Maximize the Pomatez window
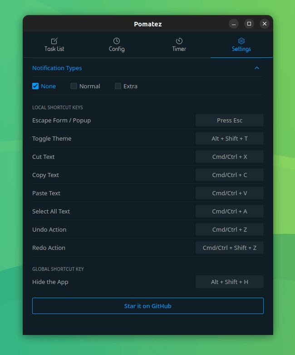This screenshot has height=355, width=295. click(x=249, y=24)
